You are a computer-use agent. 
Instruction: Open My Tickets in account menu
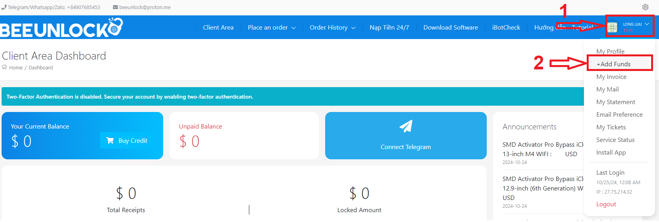click(611, 127)
